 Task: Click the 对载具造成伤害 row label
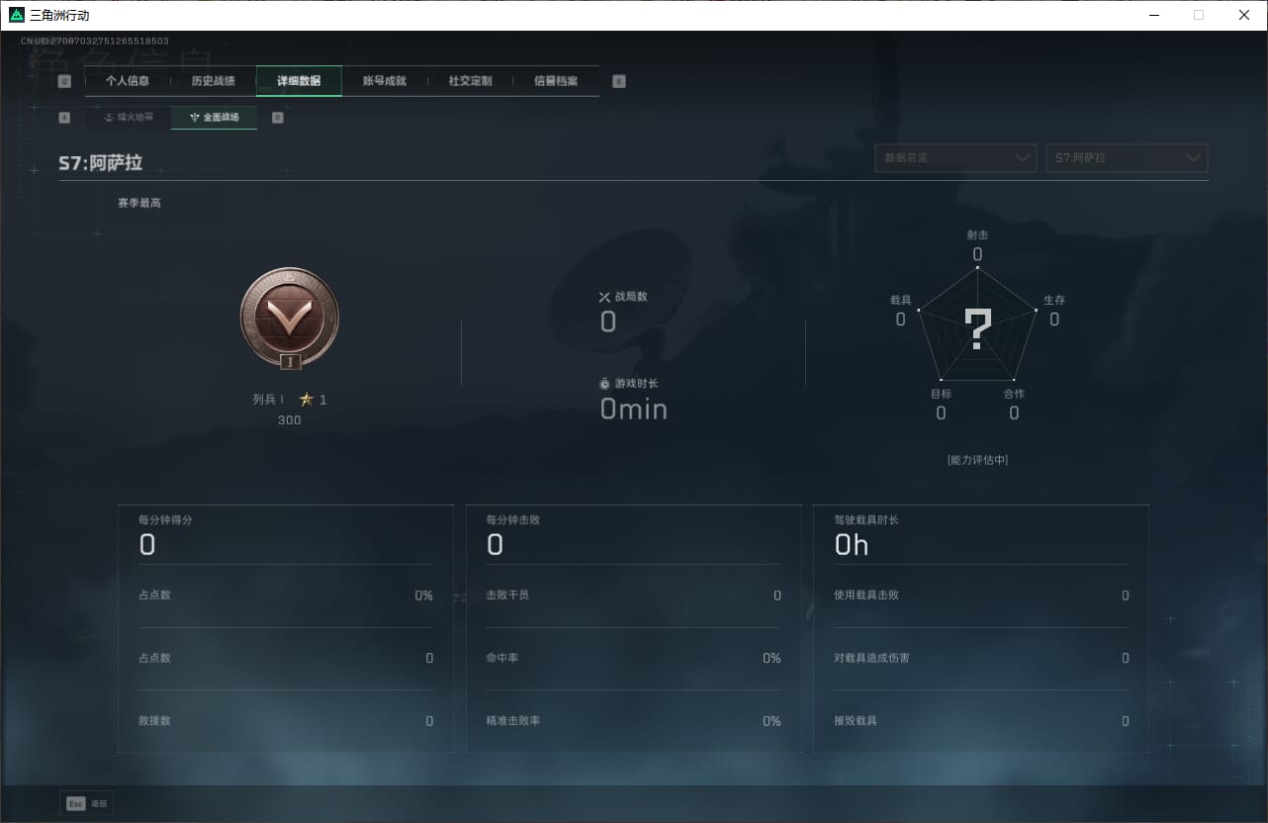[871, 658]
